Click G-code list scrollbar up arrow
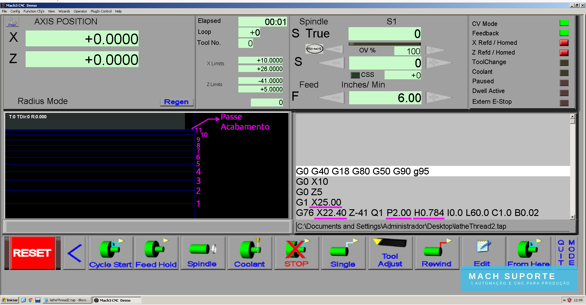Viewport: 586px width, 305px height. point(573,116)
